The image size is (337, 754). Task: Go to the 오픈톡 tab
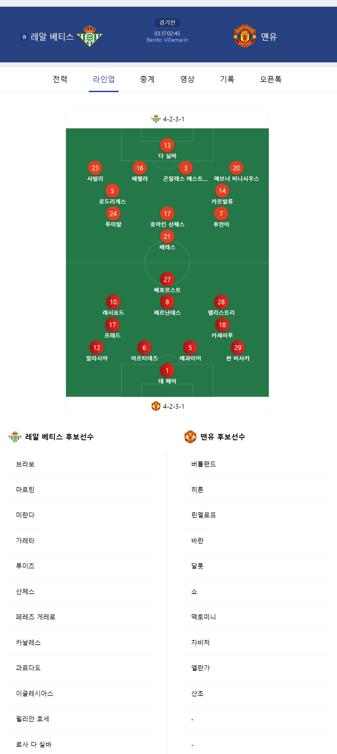point(270,79)
